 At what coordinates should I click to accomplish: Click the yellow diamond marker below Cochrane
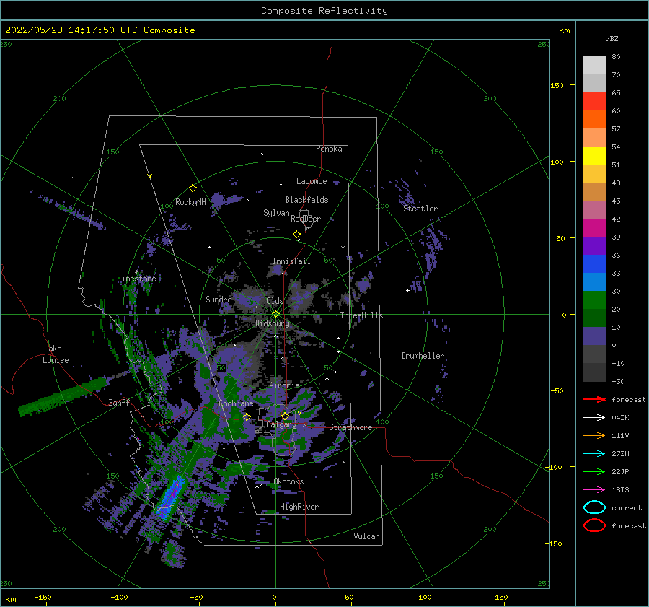click(247, 416)
